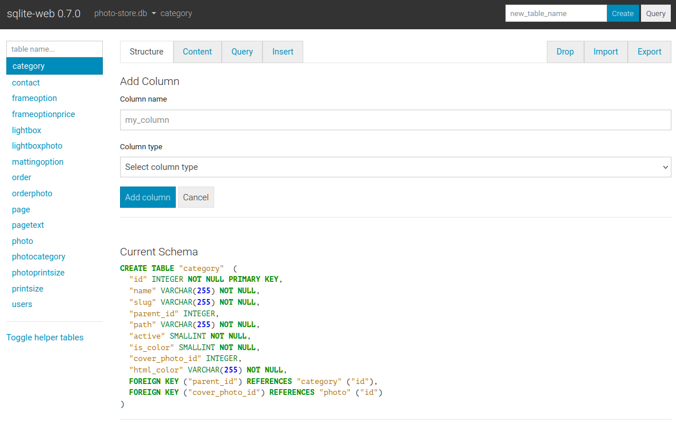676x423 pixels.
Task: Switch to the Insert tab
Action: [283, 52]
